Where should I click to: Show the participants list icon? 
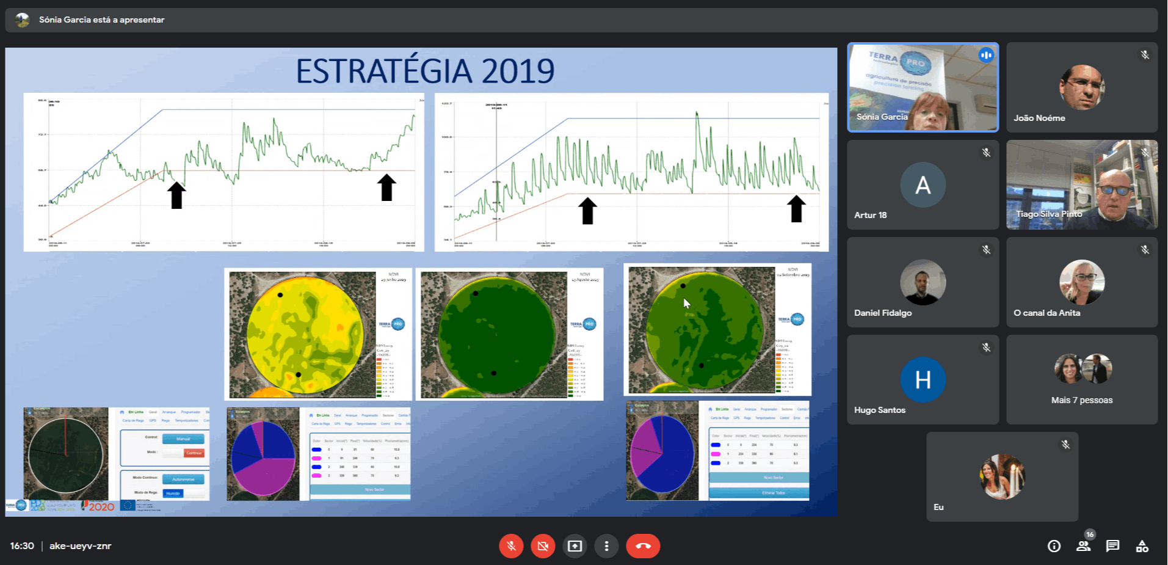[1083, 546]
